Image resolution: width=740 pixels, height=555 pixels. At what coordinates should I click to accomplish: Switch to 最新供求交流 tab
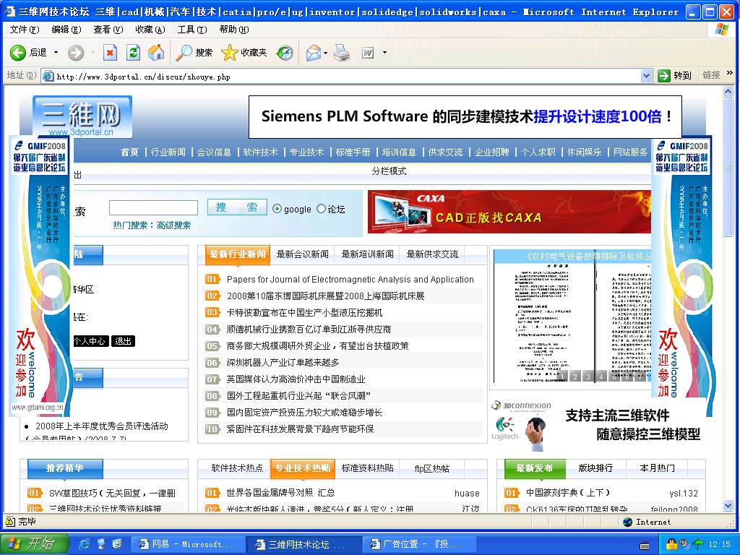432,254
